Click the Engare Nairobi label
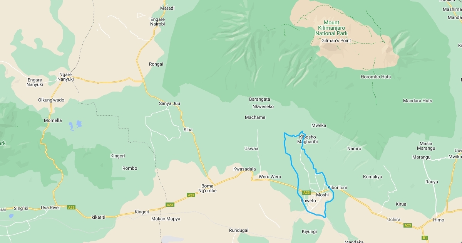 tap(157, 22)
